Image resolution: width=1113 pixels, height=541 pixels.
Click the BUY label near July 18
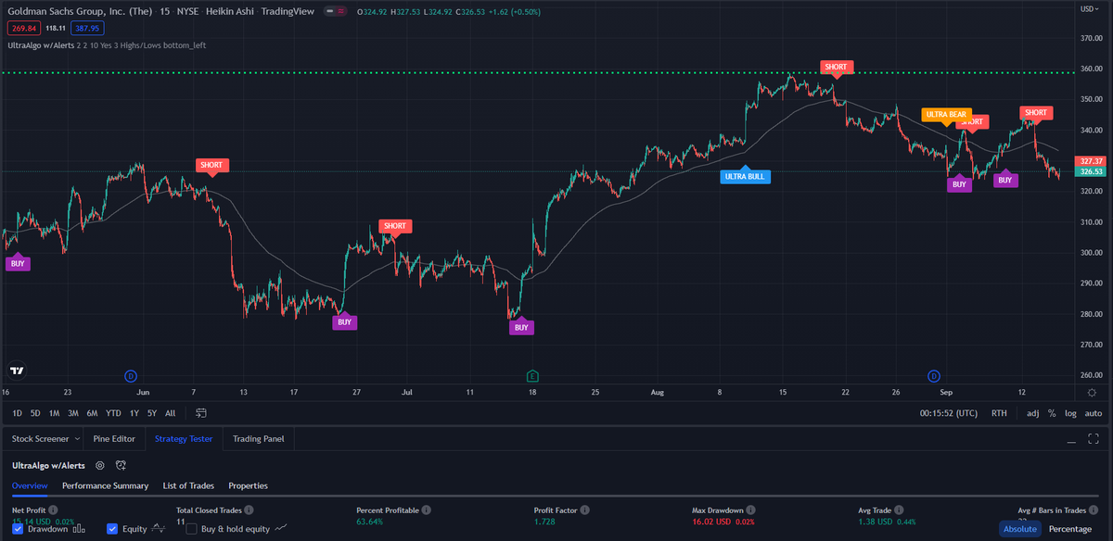point(521,327)
